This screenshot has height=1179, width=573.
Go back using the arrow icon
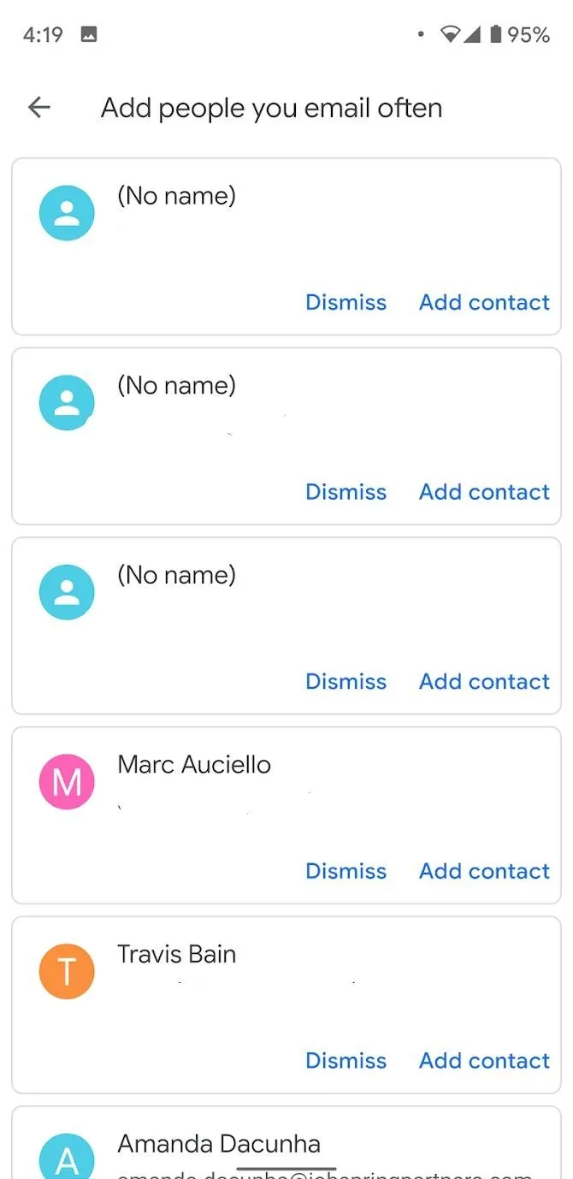[x=39, y=108]
